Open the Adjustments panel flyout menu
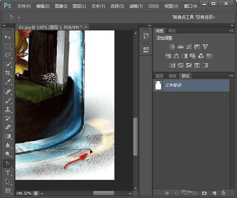Screen dimensions: 237x198 point(231,31)
